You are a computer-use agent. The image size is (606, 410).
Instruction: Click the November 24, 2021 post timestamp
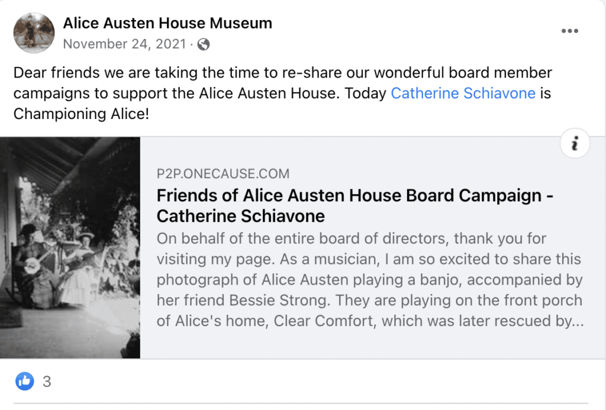(x=124, y=44)
